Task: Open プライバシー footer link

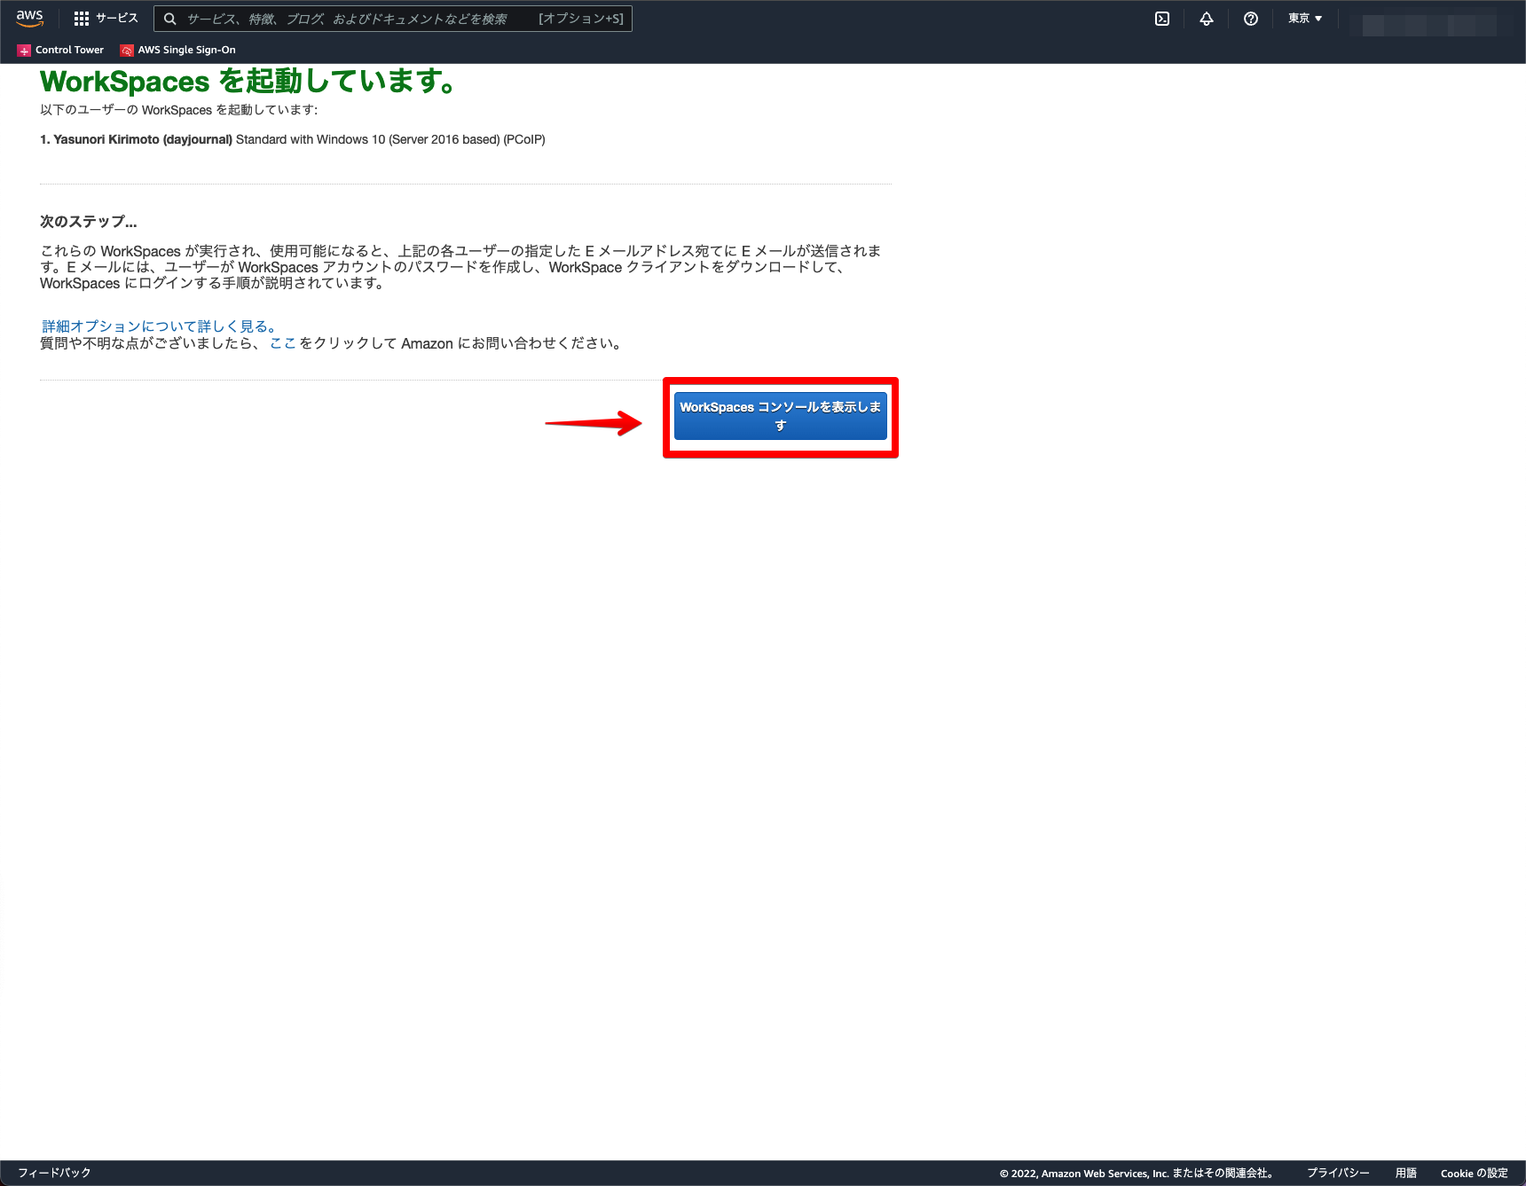Action: tap(1338, 1173)
